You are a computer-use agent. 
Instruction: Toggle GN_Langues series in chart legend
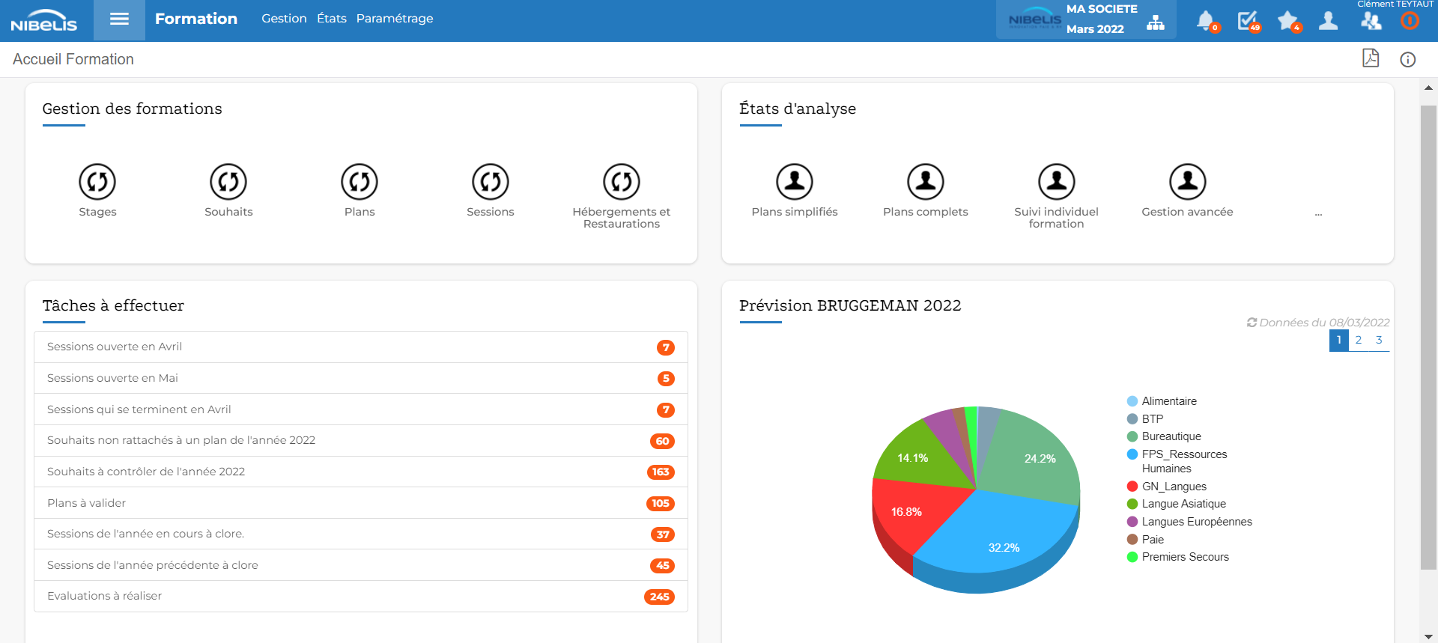click(x=1173, y=487)
